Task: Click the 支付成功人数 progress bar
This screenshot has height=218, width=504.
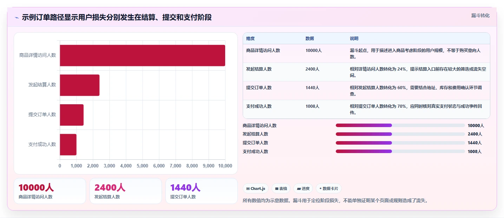Action: [400, 151]
